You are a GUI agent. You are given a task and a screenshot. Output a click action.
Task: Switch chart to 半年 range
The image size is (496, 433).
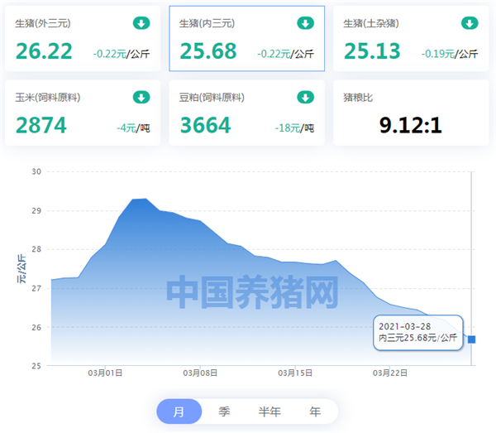(269, 411)
